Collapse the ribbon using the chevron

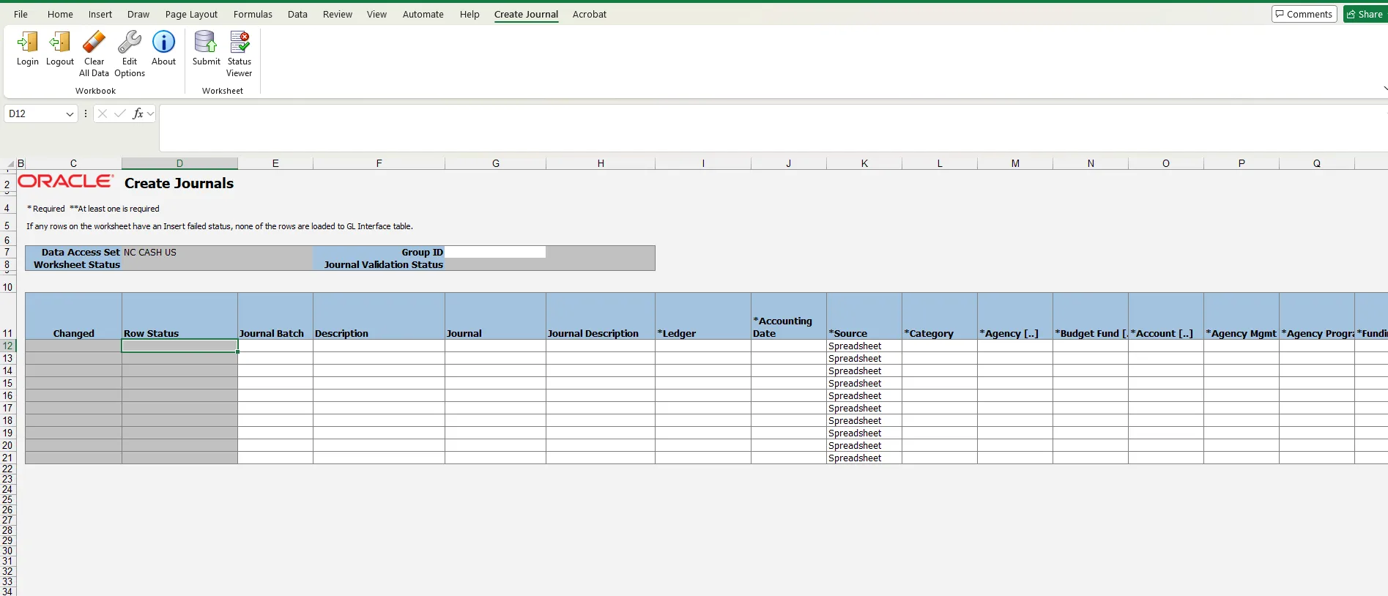click(x=1384, y=89)
